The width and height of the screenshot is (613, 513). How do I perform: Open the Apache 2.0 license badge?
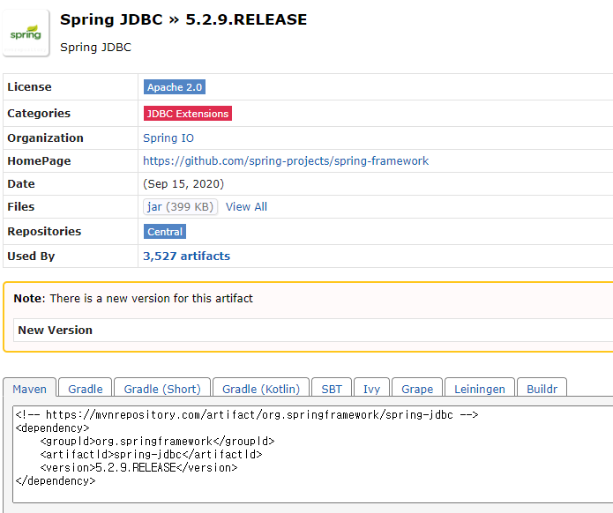coord(175,87)
